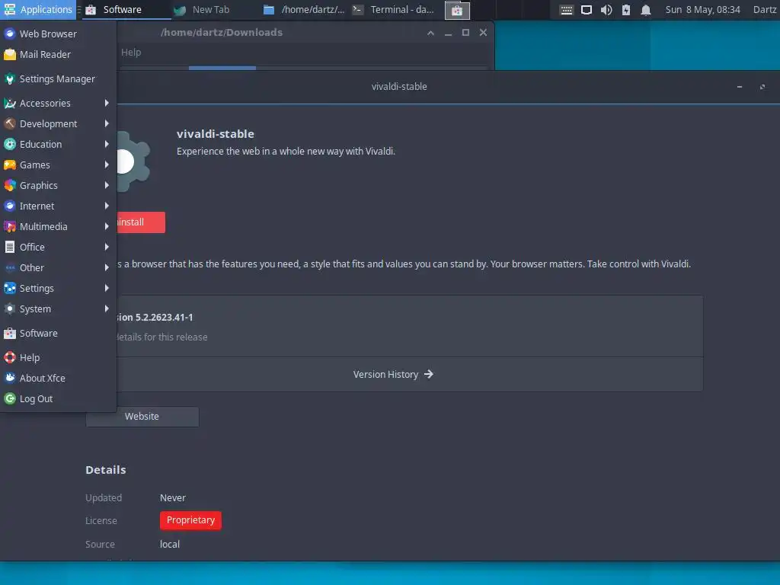Open Settings Manager from the menu
780x585 pixels.
click(58, 78)
